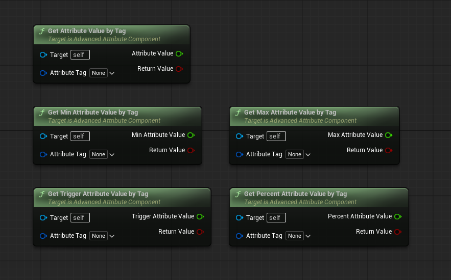Viewport: 451px width, 280px height.
Task: Click function icon on Get Trigger Attribute Value header
Action: (42, 194)
